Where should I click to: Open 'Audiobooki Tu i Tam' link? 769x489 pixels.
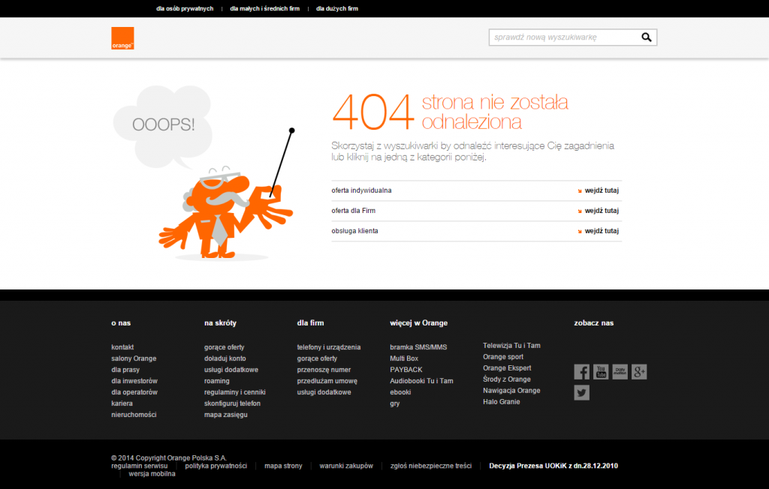click(x=421, y=381)
